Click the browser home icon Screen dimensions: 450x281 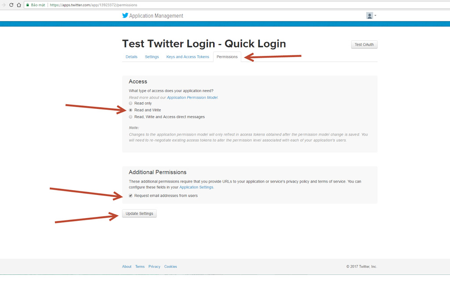pos(19,5)
